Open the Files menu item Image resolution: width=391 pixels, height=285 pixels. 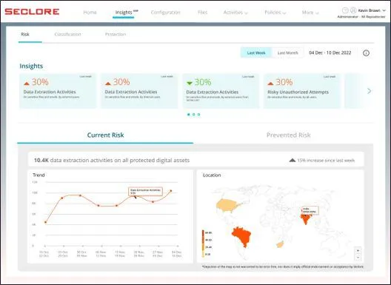click(202, 13)
